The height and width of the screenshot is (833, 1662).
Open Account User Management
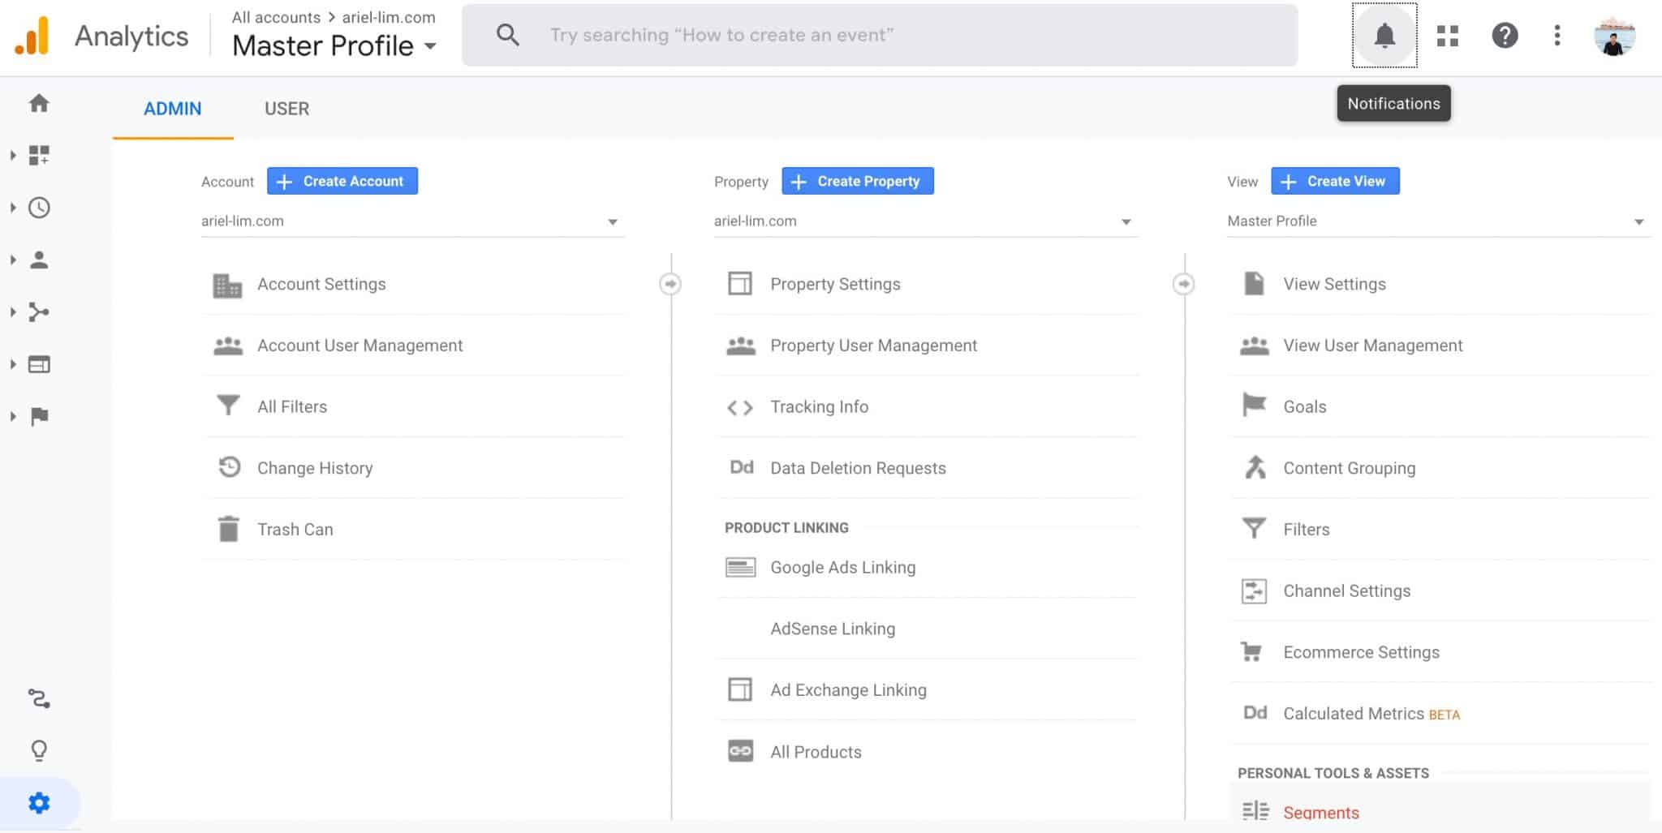tap(414, 346)
